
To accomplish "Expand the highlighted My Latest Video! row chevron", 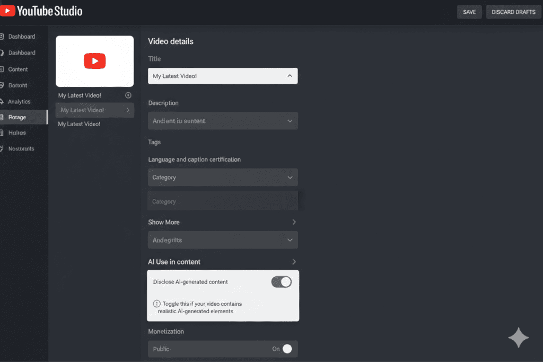I will (128, 110).
